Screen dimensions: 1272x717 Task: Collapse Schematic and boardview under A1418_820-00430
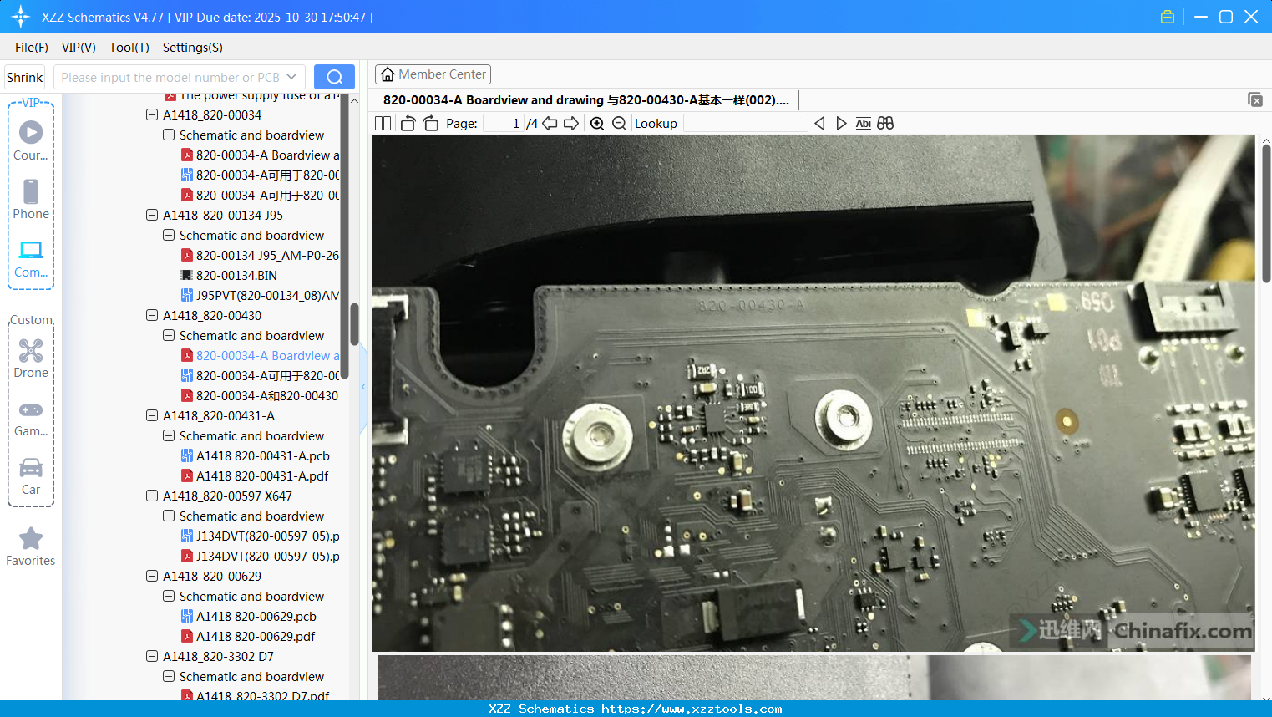pos(169,336)
